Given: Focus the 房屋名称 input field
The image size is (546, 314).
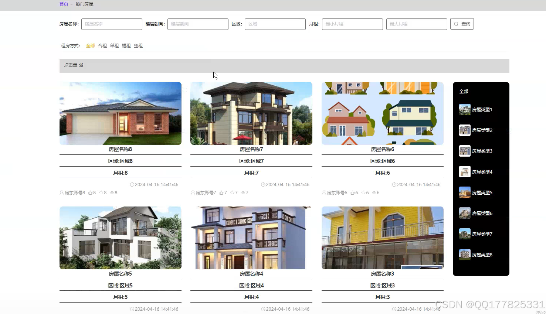Looking at the screenshot, I should pyautogui.click(x=112, y=24).
